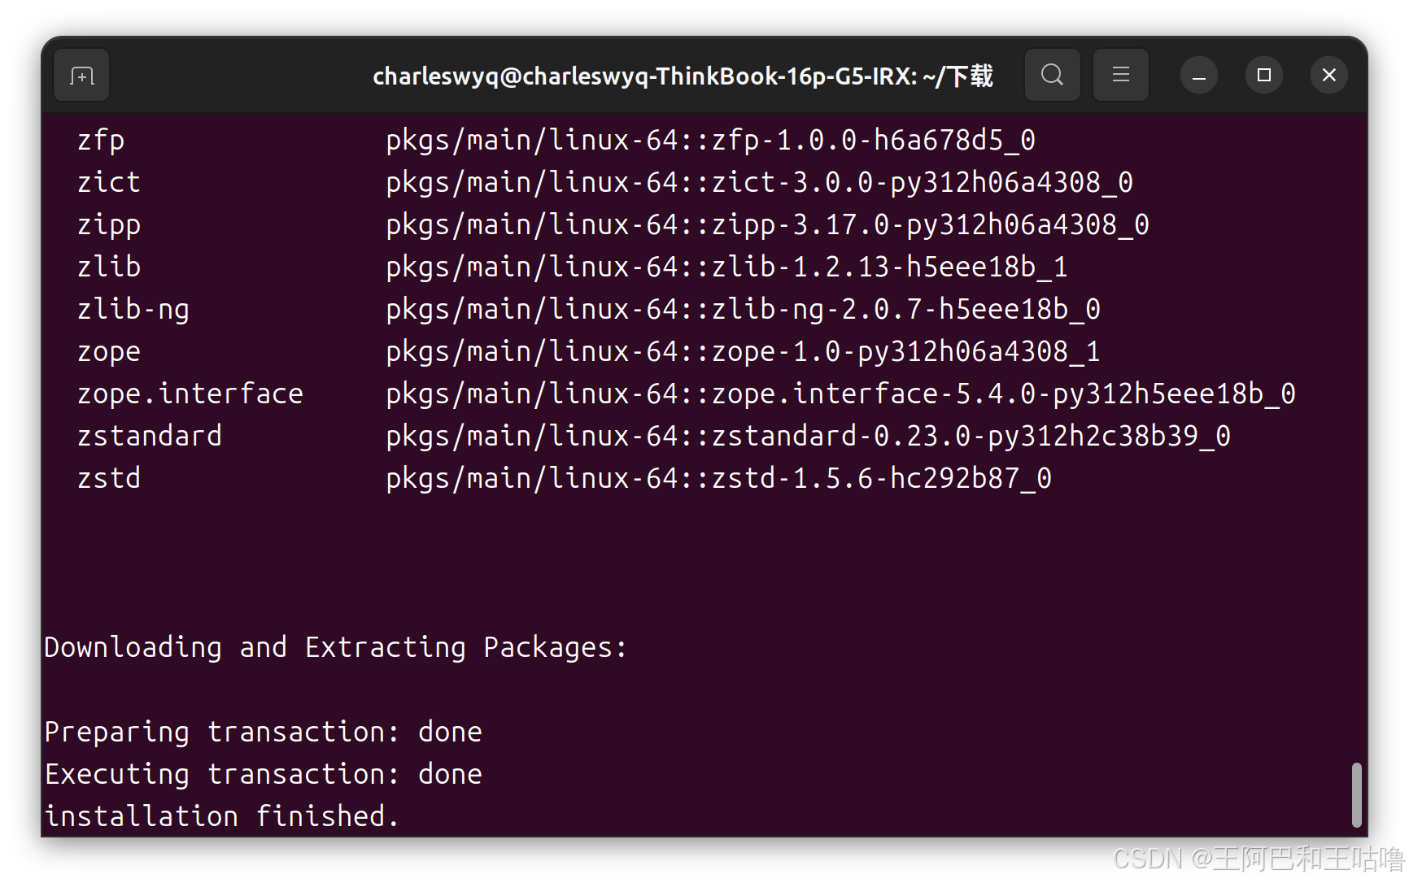Select the zope.interface package name

pos(190,393)
